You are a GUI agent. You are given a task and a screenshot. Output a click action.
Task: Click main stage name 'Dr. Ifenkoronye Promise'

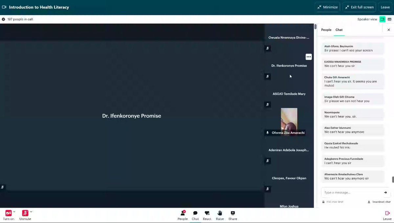[x=132, y=116]
